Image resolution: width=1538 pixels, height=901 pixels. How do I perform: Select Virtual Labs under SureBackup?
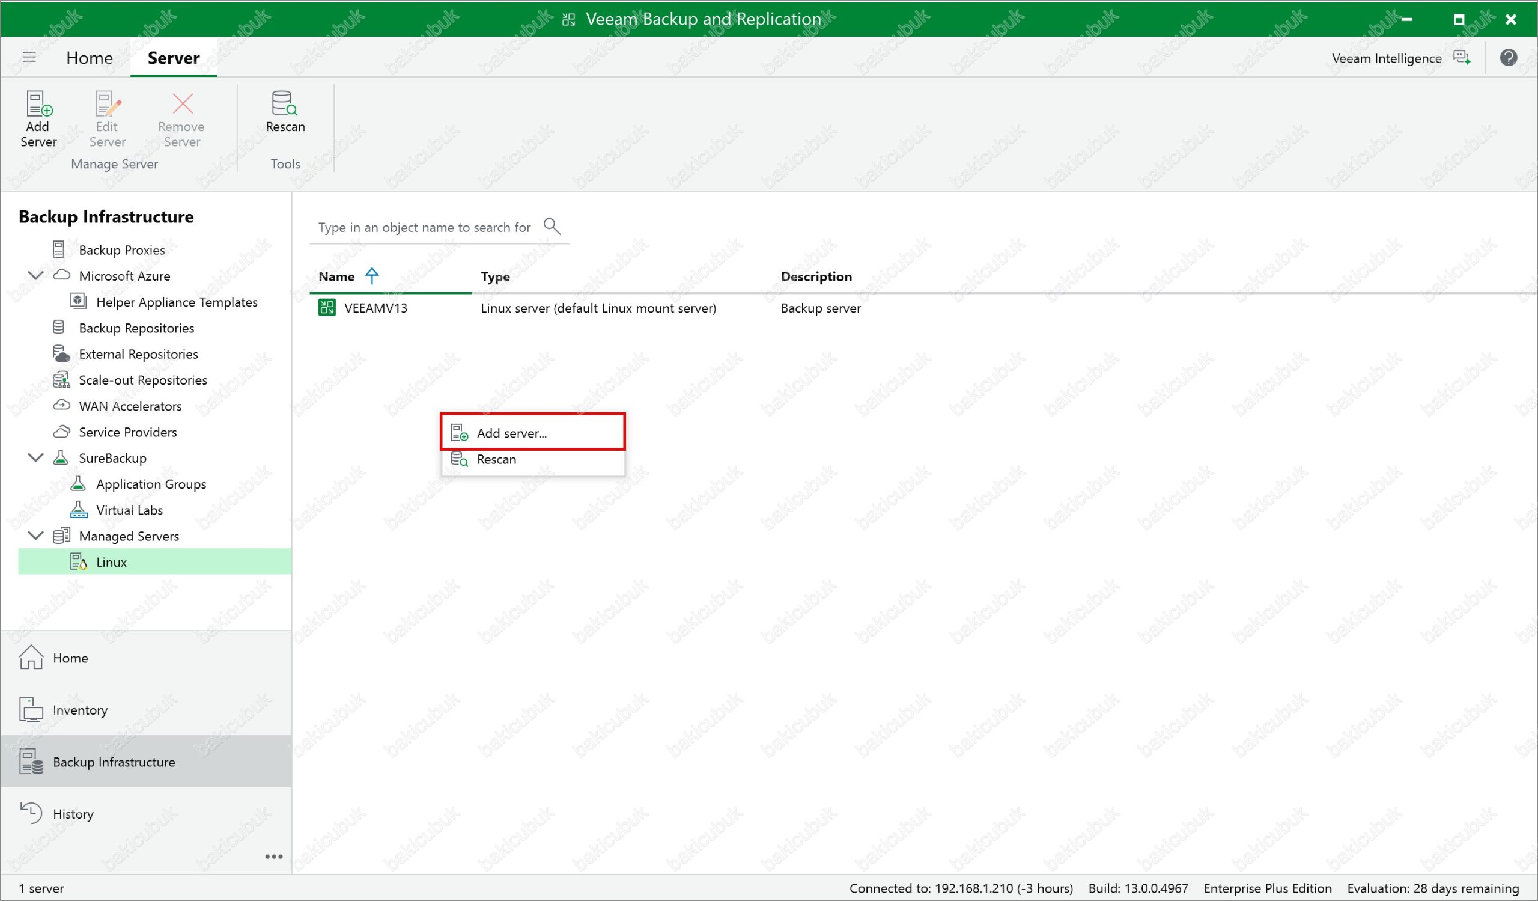point(129,510)
